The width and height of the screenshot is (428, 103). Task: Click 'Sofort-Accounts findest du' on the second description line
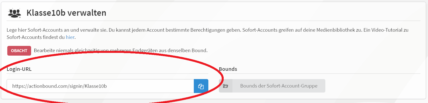pos(35,37)
